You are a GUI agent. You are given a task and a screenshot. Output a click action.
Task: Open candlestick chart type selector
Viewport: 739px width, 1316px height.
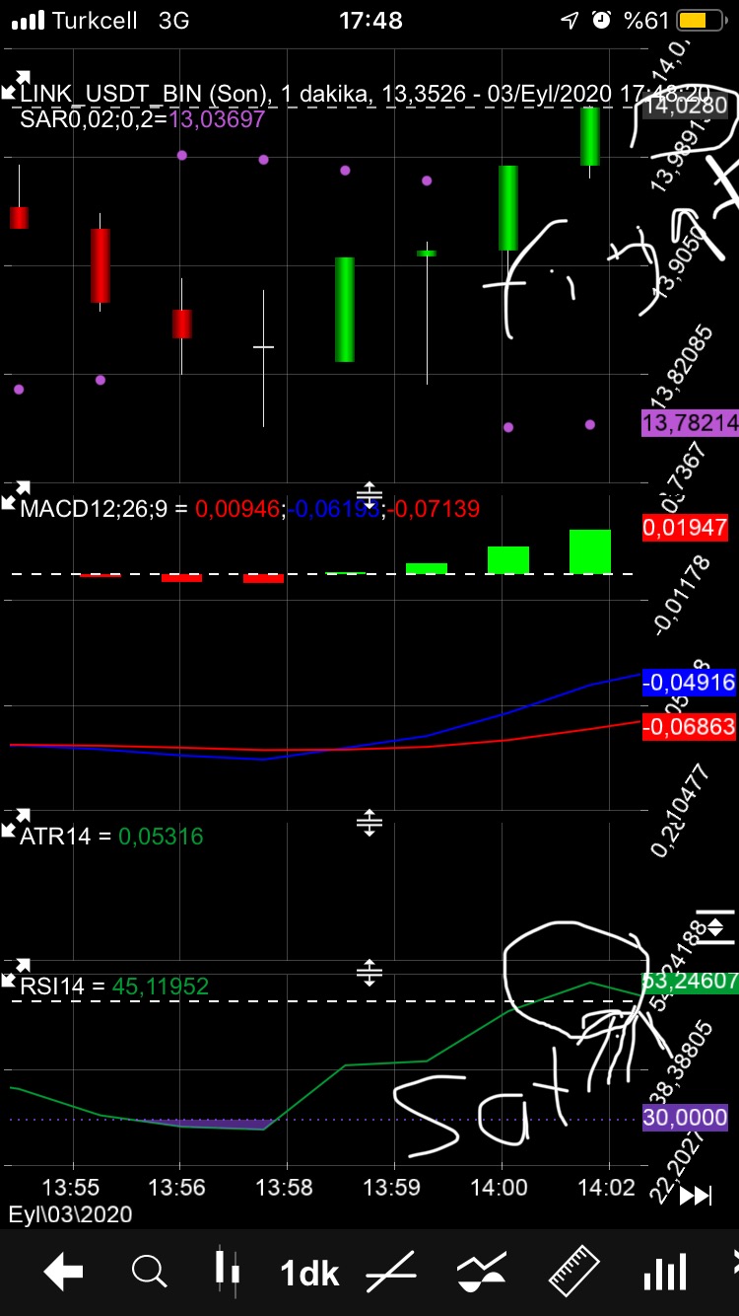click(x=228, y=1273)
